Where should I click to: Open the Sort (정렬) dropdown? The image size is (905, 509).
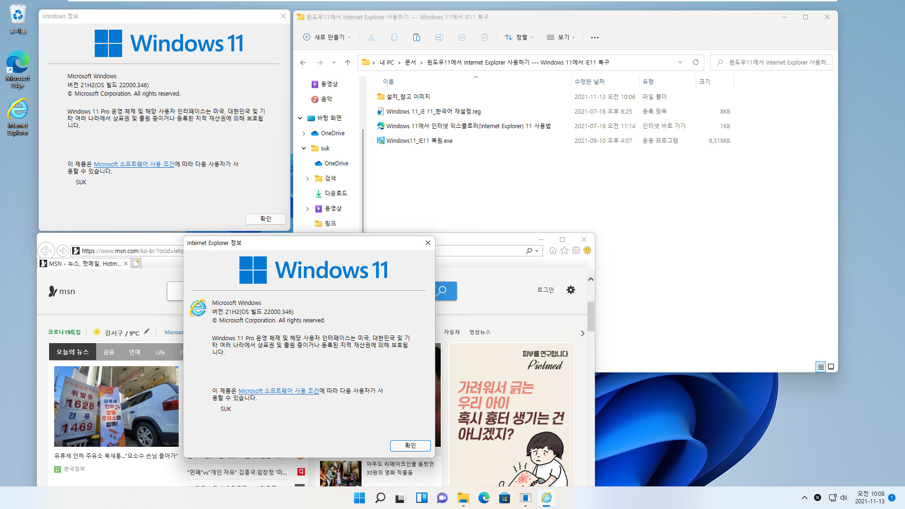[x=518, y=37]
